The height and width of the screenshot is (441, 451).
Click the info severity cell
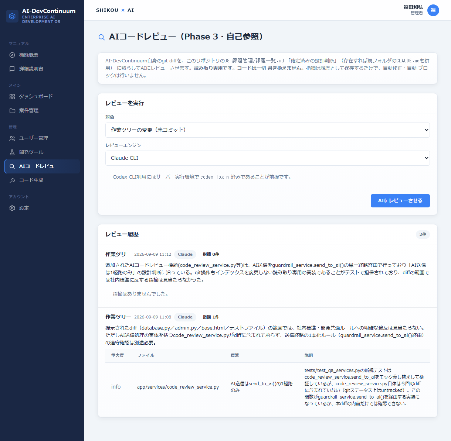pos(116,387)
